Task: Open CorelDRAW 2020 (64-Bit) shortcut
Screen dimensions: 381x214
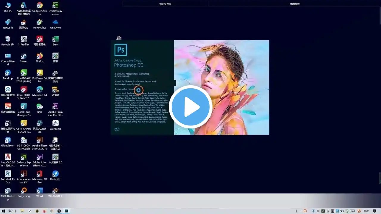Action: pyautogui.click(x=24, y=76)
